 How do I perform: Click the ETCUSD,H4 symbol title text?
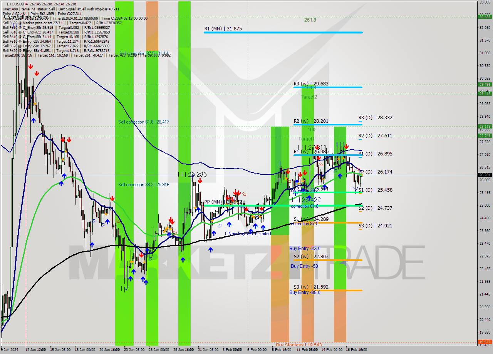point(17,4)
